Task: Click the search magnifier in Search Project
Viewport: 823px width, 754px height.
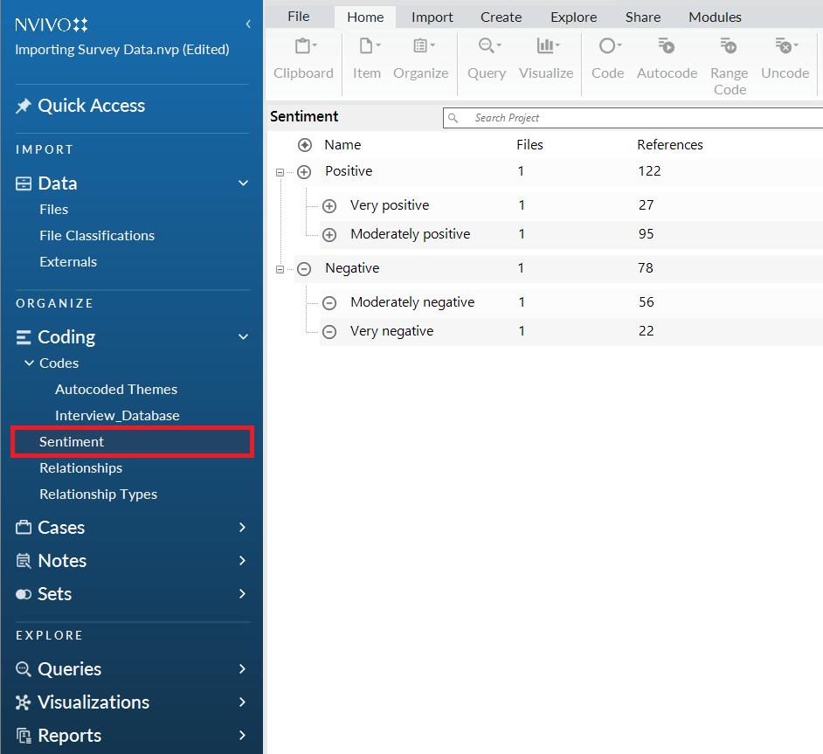Action: pos(453,118)
